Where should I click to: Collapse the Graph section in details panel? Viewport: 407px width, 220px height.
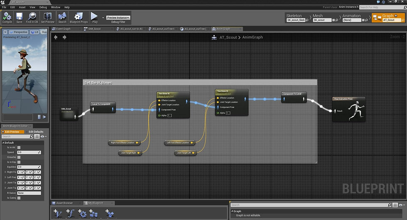(x=232, y=211)
